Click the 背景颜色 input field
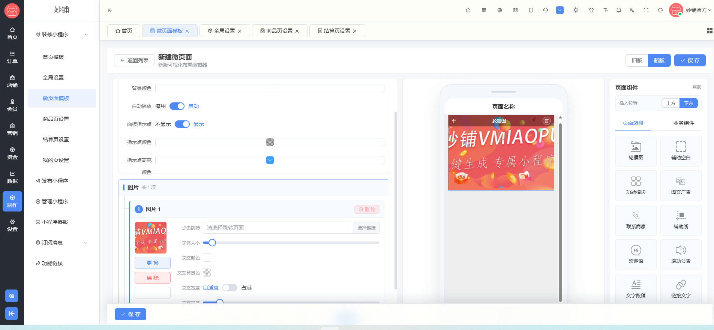 click(x=270, y=88)
